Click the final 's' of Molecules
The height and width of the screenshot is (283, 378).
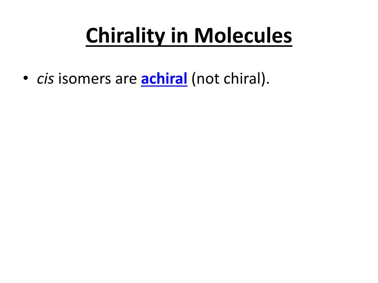click(288, 38)
